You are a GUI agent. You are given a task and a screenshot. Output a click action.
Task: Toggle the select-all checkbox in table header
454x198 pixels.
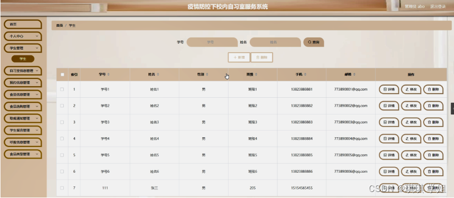(x=62, y=74)
